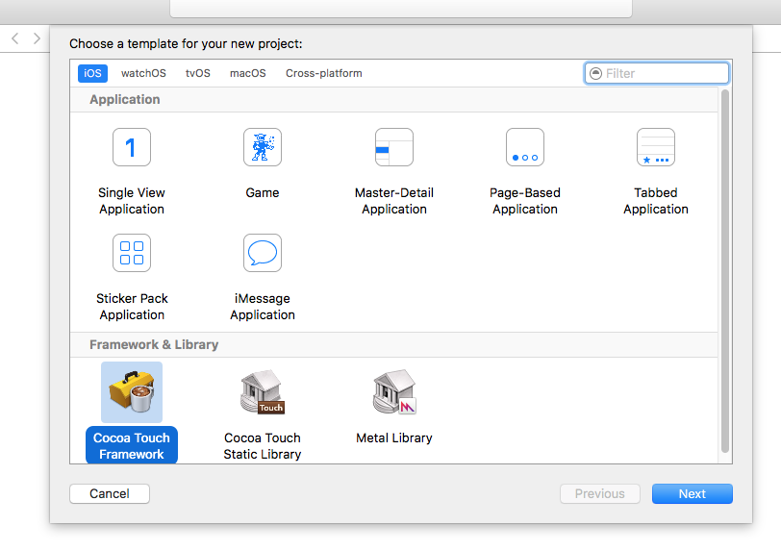Click the Cancel button
Screen dimensions: 781x550
(x=110, y=494)
